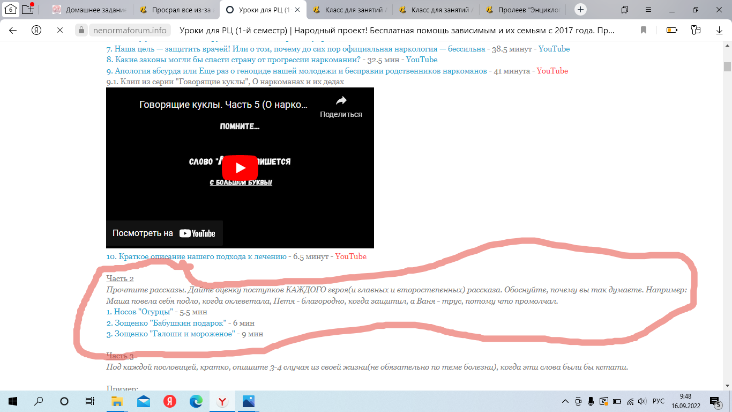Play the YouTube video "Говорящие куклы"
This screenshot has width=732, height=412.
(240, 168)
